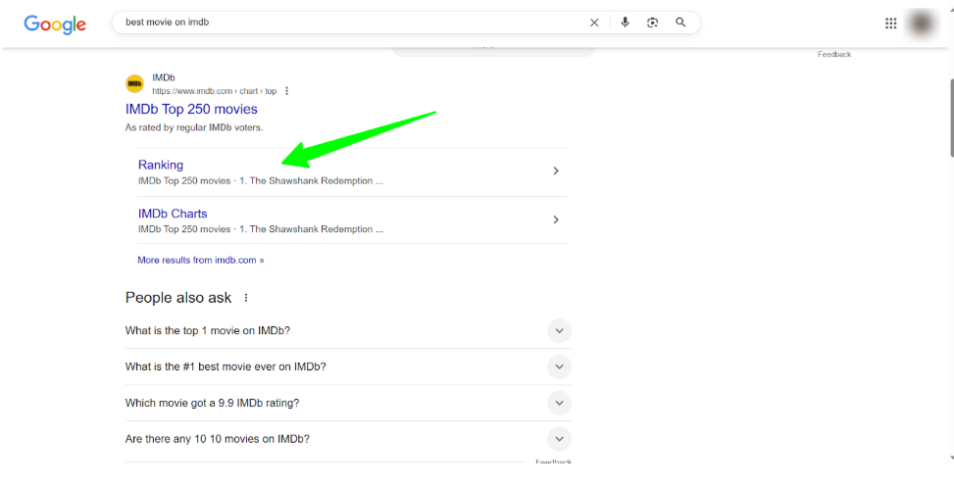The width and height of the screenshot is (954, 487).
Task: Clear the search box with the X icon
Action: coord(594,23)
